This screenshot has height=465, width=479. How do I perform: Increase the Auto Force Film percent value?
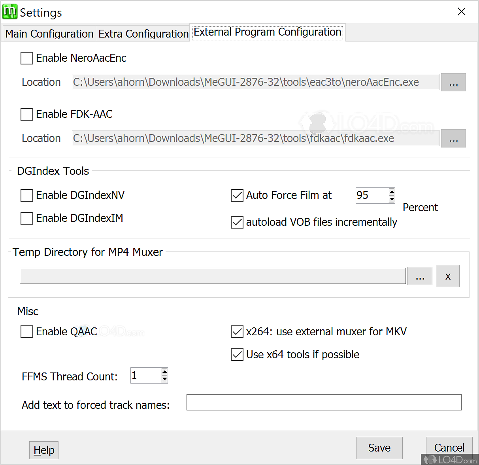(392, 192)
